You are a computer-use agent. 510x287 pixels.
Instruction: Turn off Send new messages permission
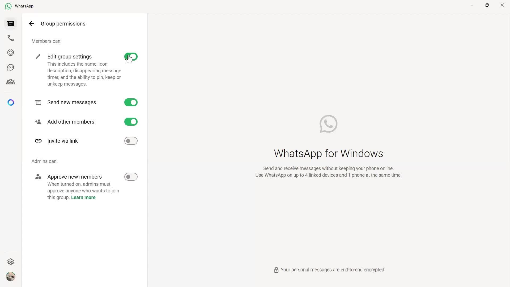click(131, 102)
